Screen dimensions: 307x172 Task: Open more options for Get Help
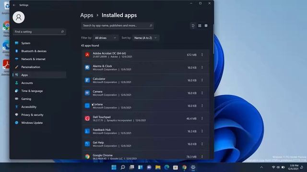(x=202, y=144)
